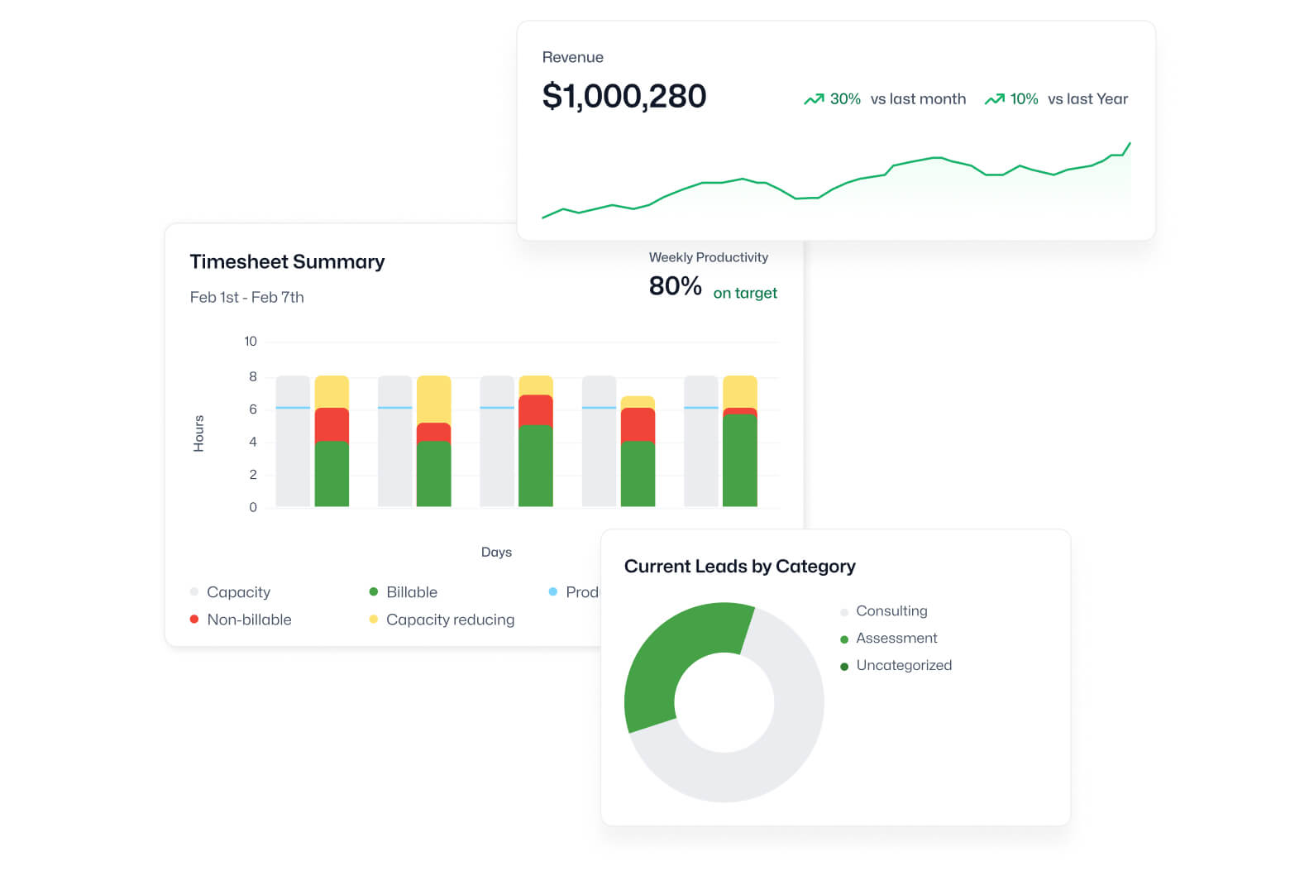The width and height of the screenshot is (1290, 871).
Task: Click the Days axis label
Action: pos(496,552)
